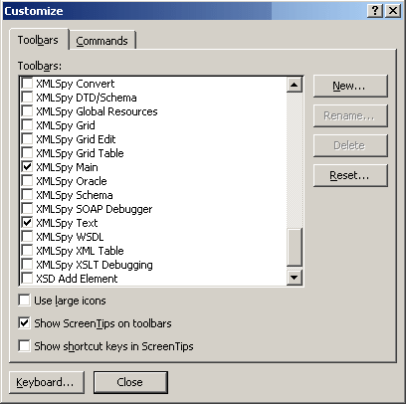The height and width of the screenshot is (404, 406).
Task: Toggle XMLSpy XSLT Debugging checkbox
Action: tap(27, 265)
